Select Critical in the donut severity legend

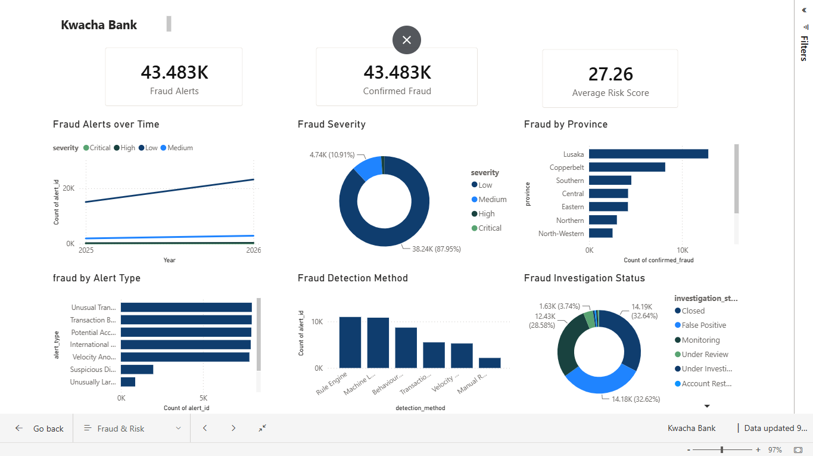pyautogui.click(x=487, y=228)
